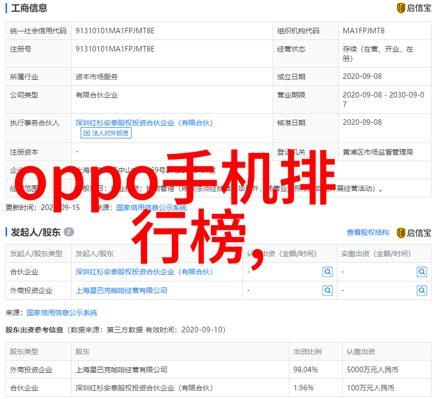
Task: Open search icon for 外商投资企业 认缴出资 cell
Action: point(328,291)
